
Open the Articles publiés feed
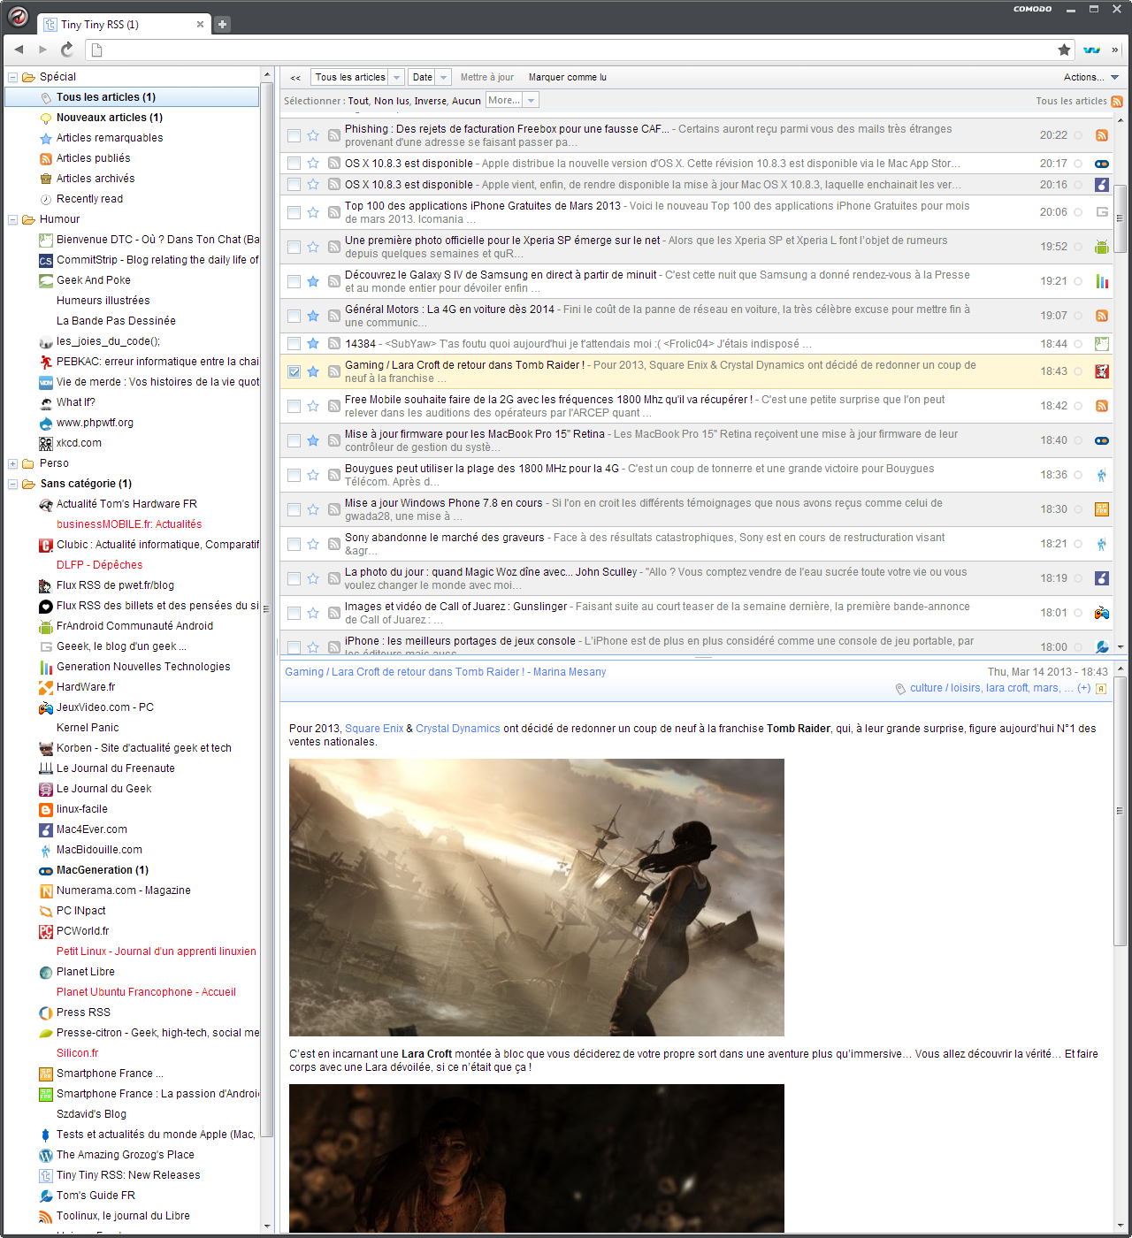[93, 158]
